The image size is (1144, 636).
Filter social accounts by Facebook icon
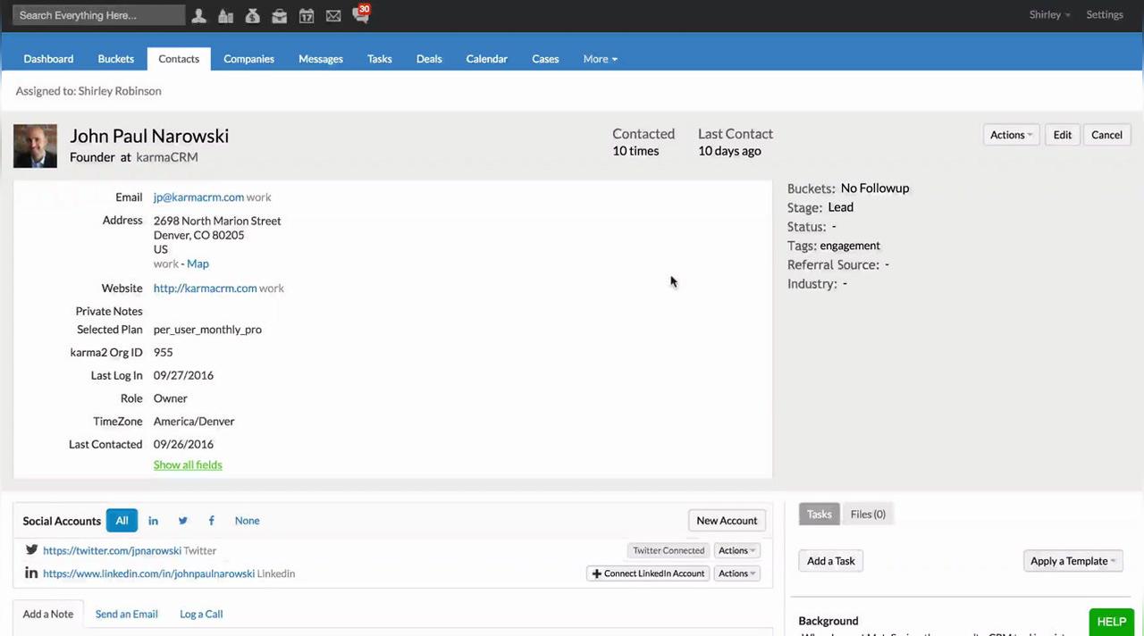211,521
